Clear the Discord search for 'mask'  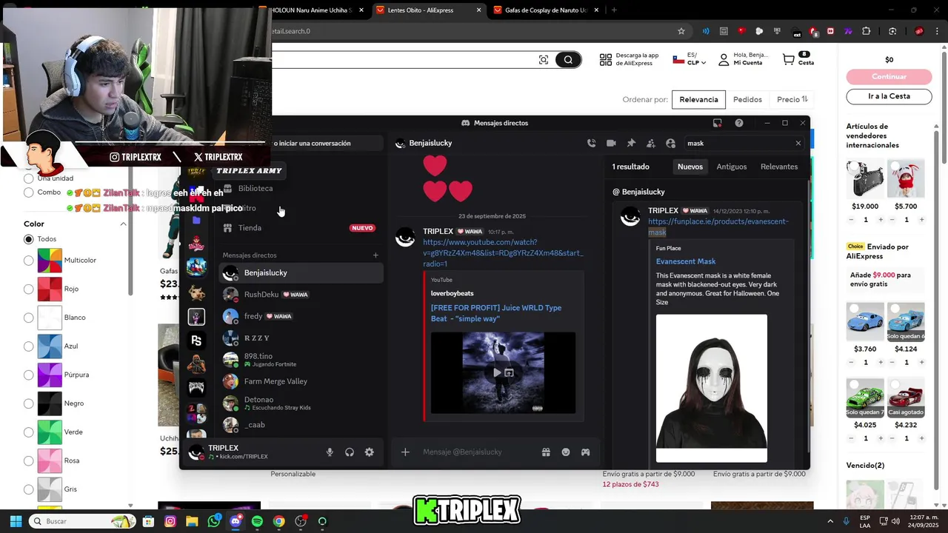click(x=798, y=143)
